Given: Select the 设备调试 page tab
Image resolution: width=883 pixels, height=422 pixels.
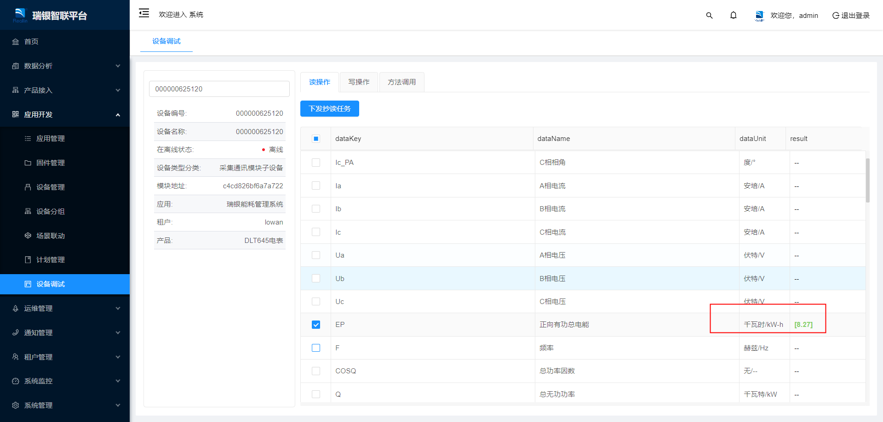Looking at the screenshot, I should click(x=166, y=41).
